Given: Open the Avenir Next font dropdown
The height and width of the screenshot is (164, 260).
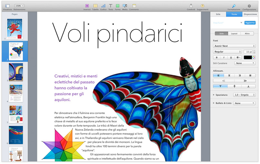Looking at the screenshot, I should [x=234, y=46].
